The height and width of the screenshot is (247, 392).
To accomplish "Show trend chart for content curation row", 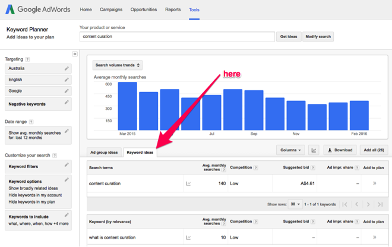I will pyautogui.click(x=188, y=183).
